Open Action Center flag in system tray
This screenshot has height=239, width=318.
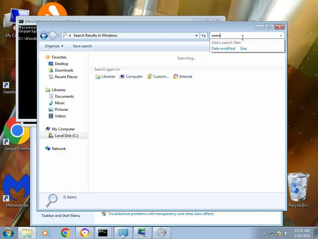coord(279,233)
